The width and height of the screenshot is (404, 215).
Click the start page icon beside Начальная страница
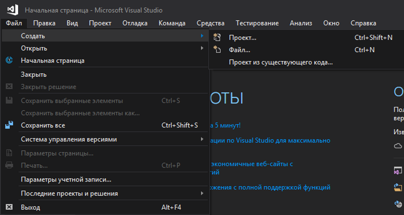pos(9,60)
